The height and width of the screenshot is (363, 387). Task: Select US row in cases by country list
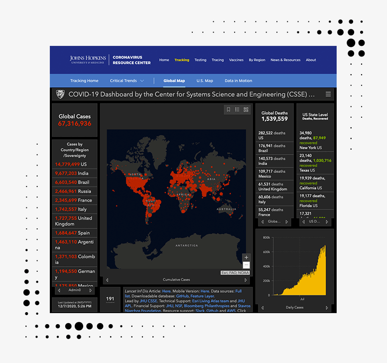75,164
